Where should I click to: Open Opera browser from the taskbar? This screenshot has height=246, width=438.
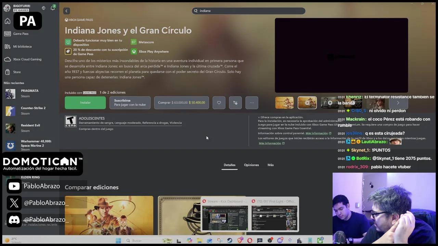tap(250, 241)
